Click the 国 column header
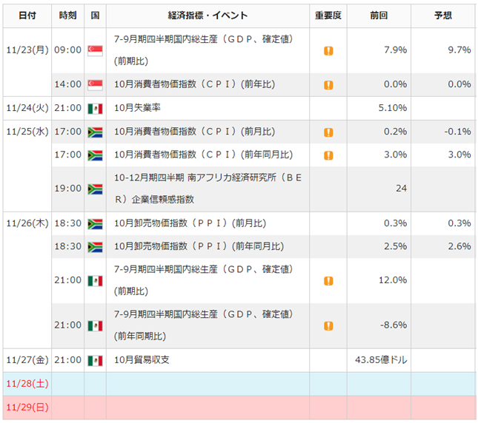The width and height of the screenshot is (478, 423). click(x=95, y=16)
